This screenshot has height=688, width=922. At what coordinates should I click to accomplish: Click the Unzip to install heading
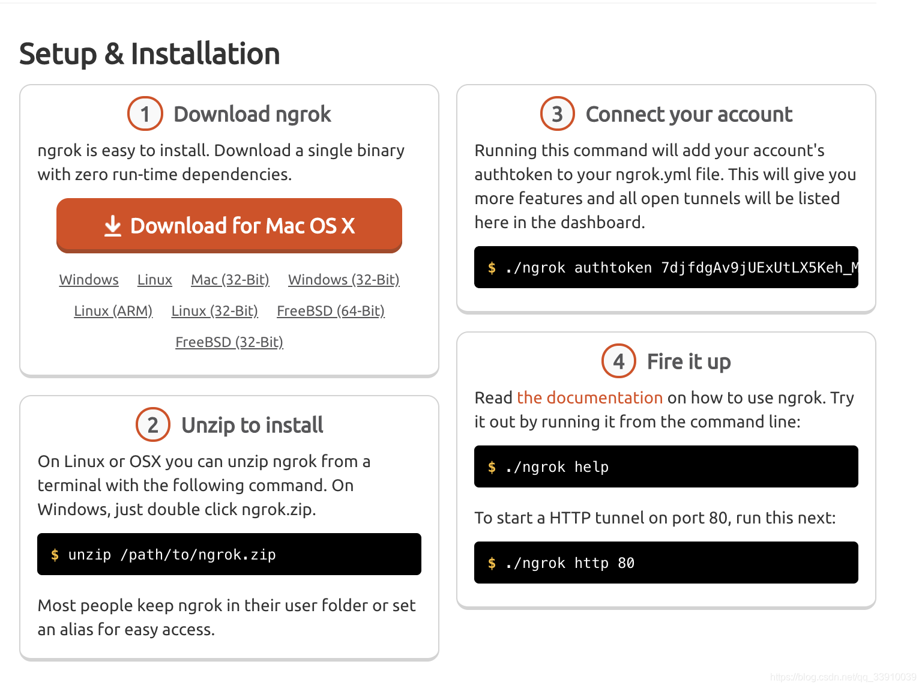click(x=252, y=425)
